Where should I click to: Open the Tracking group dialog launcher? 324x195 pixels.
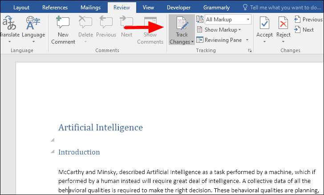coord(250,50)
